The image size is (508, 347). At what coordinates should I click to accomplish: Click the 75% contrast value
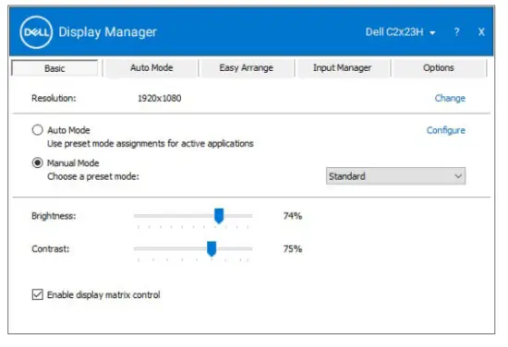click(293, 249)
